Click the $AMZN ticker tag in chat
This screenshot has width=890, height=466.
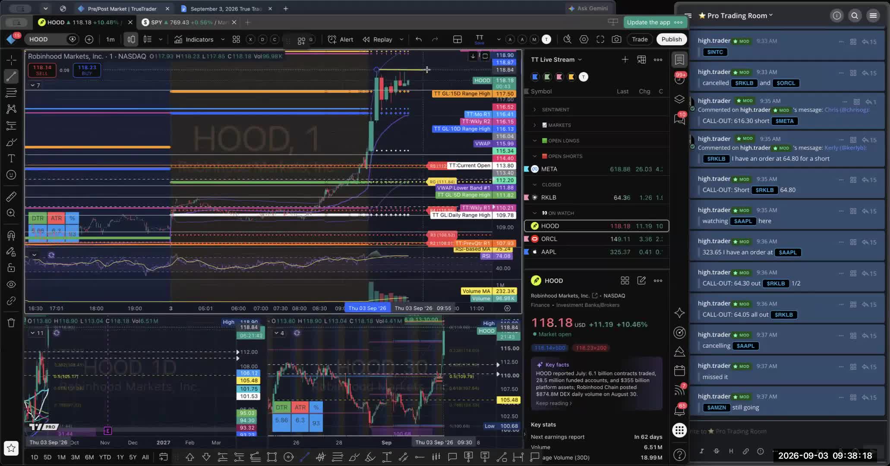coord(716,408)
